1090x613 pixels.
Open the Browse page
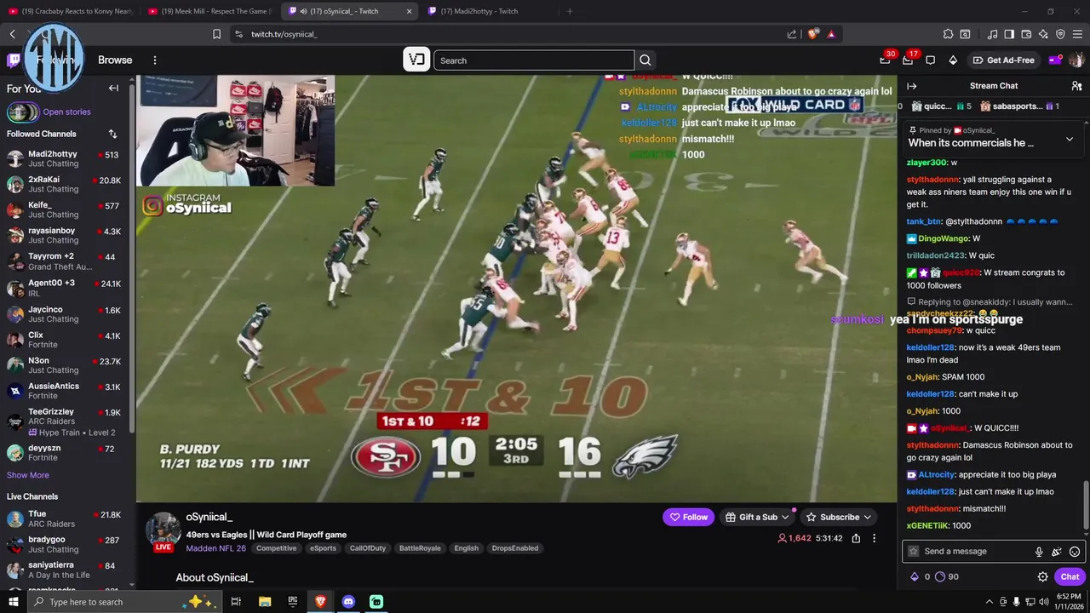click(x=115, y=60)
